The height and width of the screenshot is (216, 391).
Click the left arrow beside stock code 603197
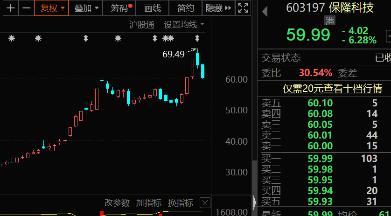pyautogui.click(x=265, y=8)
